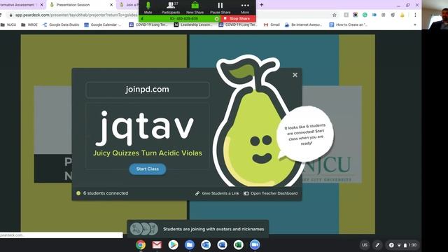Open the Gmail bookmark
Viewport: 448px width, 252px height.
[272, 25]
